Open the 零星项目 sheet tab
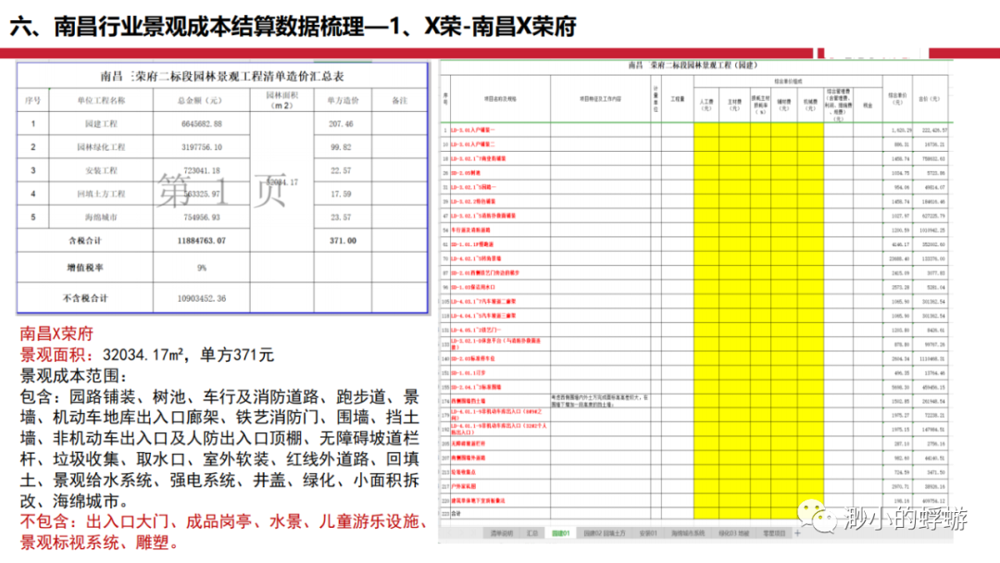The width and height of the screenshot is (1000, 563). 774,533
